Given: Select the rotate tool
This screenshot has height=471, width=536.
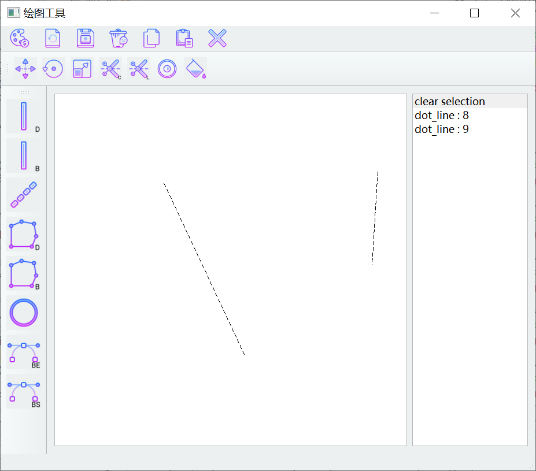Looking at the screenshot, I should tap(53, 69).
